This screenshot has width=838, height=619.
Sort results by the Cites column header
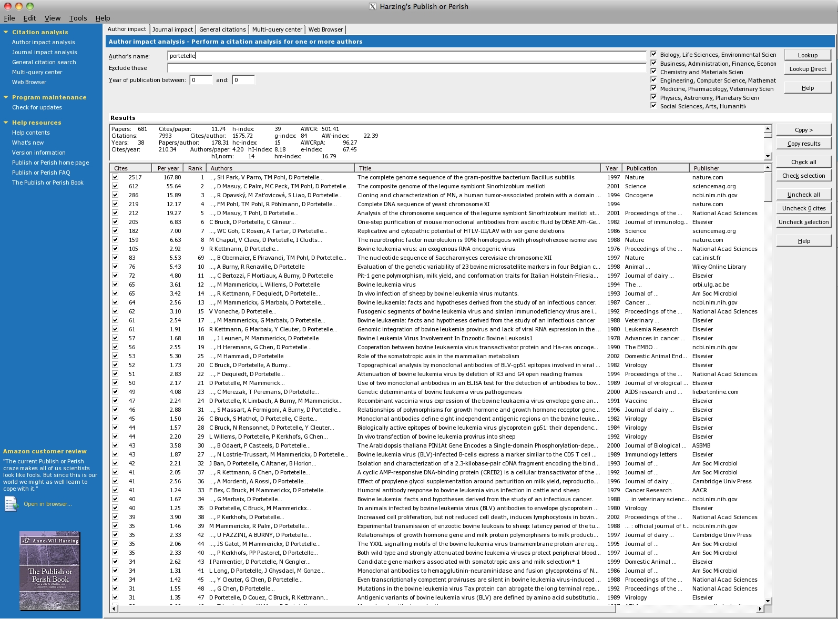click(x=130, y=168)
